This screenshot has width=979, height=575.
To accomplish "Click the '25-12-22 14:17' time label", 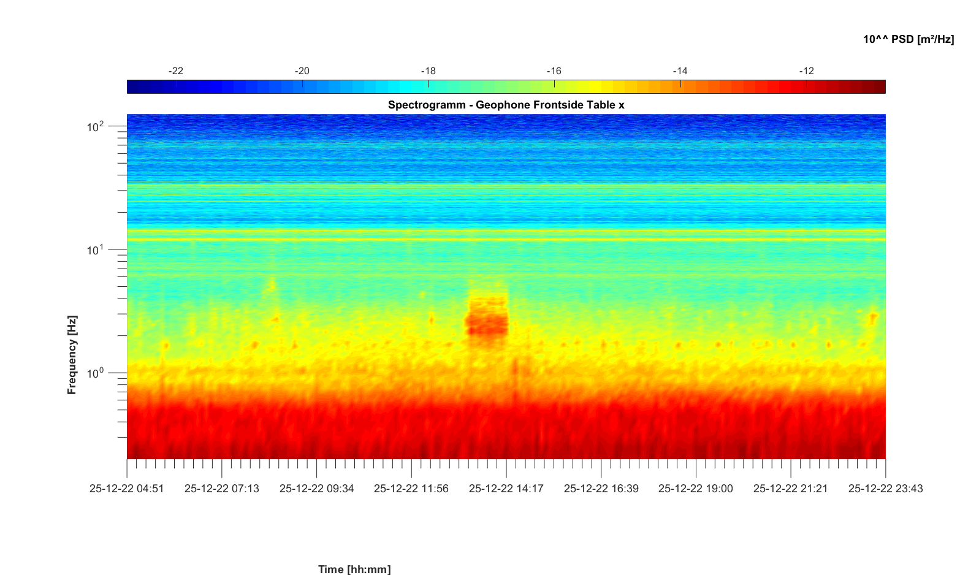I will click(x=506, y=489).
